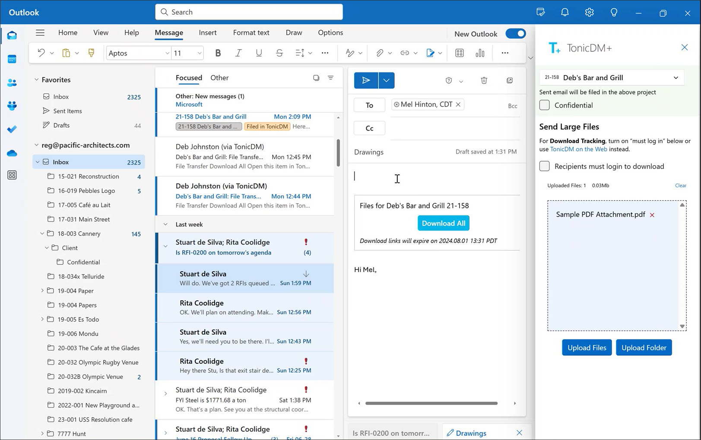This screenshot has width=701, height=440.
Task: Click the Search box
Action: [x=249, y=12]
